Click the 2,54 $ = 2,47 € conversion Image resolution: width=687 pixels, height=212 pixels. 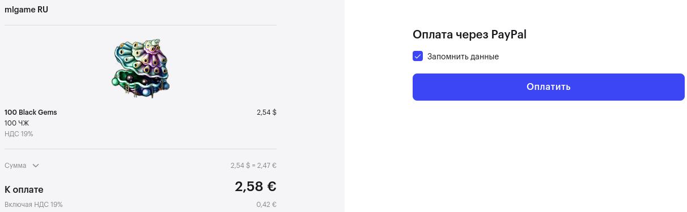coord(253,166)
